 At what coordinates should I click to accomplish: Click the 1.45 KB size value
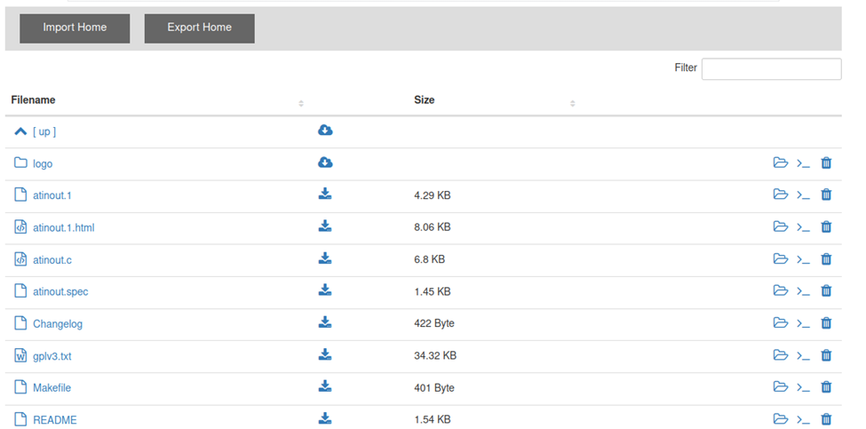(433, 291)
